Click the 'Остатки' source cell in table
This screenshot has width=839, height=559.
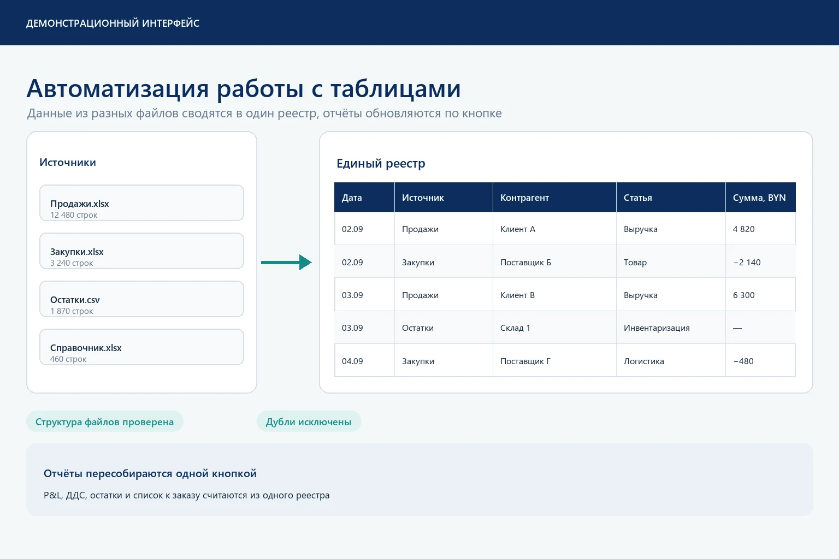(444, 328)
